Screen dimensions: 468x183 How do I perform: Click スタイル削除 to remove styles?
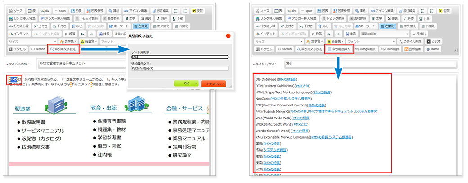point(410,41)
